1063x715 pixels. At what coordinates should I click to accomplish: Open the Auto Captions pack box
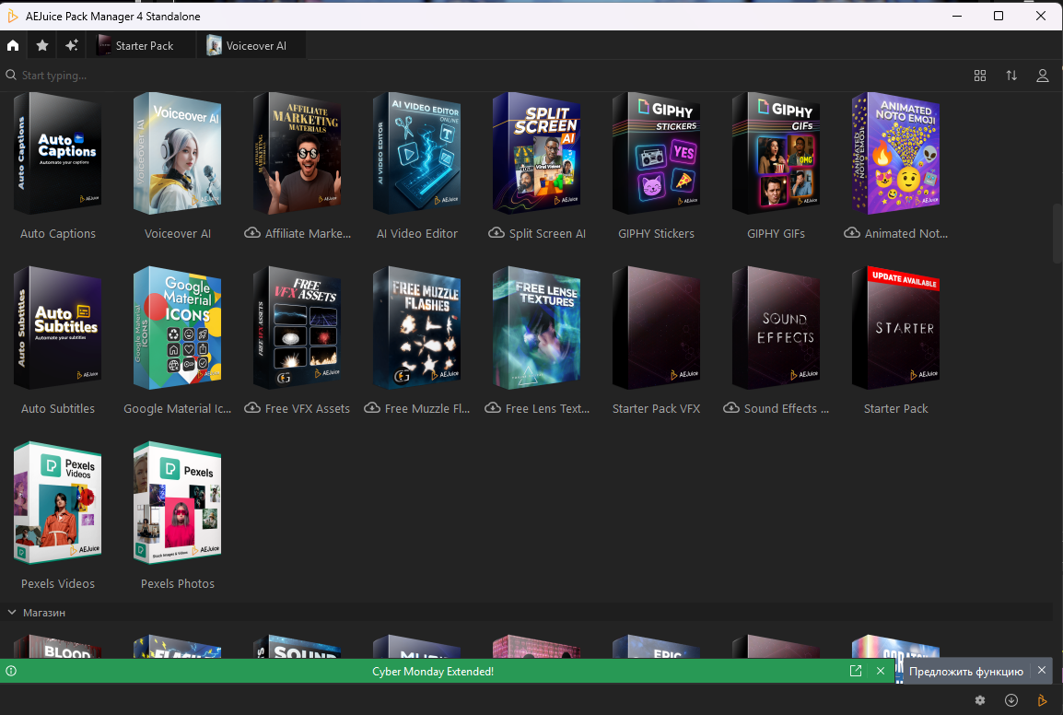[58, 153]
